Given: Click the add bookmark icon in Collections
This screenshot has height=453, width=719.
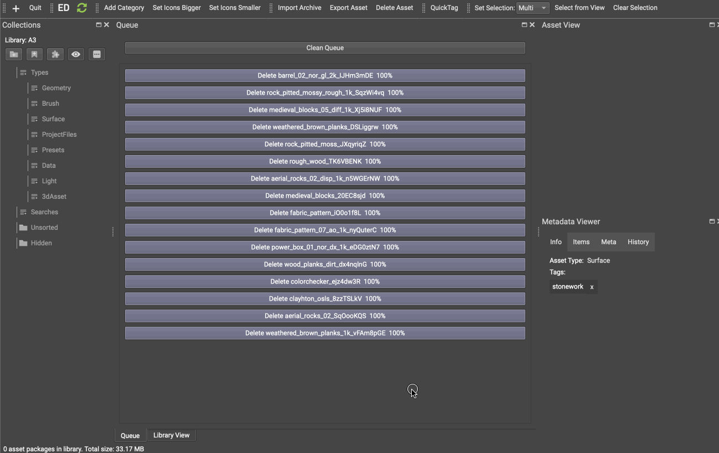Looking at the screenshot, I should click(34, 54).
